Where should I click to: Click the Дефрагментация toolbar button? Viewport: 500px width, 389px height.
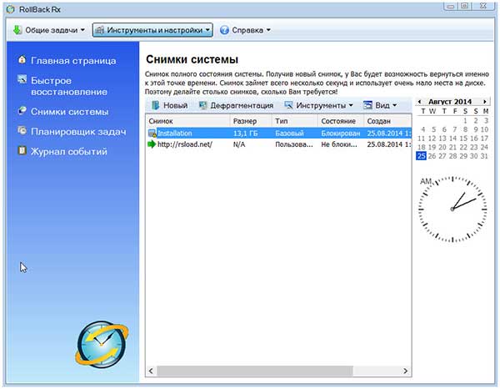tap(236, 105)
